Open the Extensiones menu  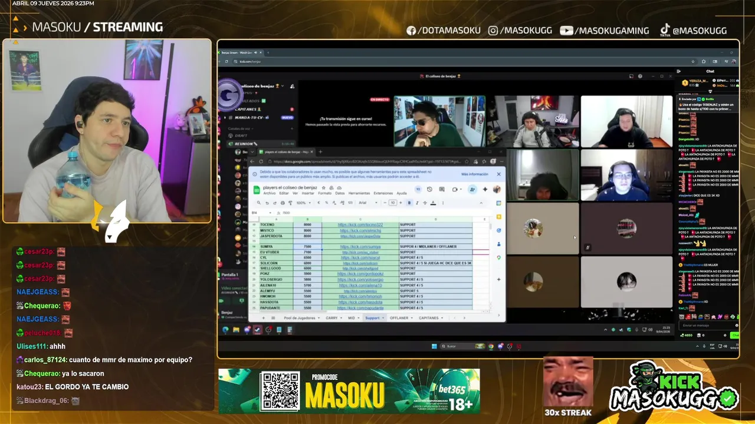coord(383,193)
